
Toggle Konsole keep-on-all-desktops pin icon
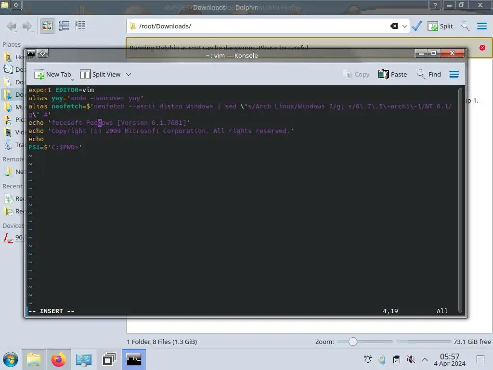click(43, 53)
